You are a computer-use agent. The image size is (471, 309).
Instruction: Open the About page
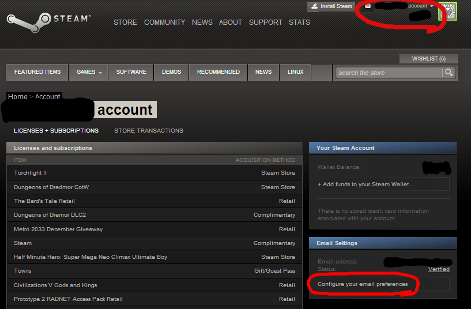coord(231,22)
